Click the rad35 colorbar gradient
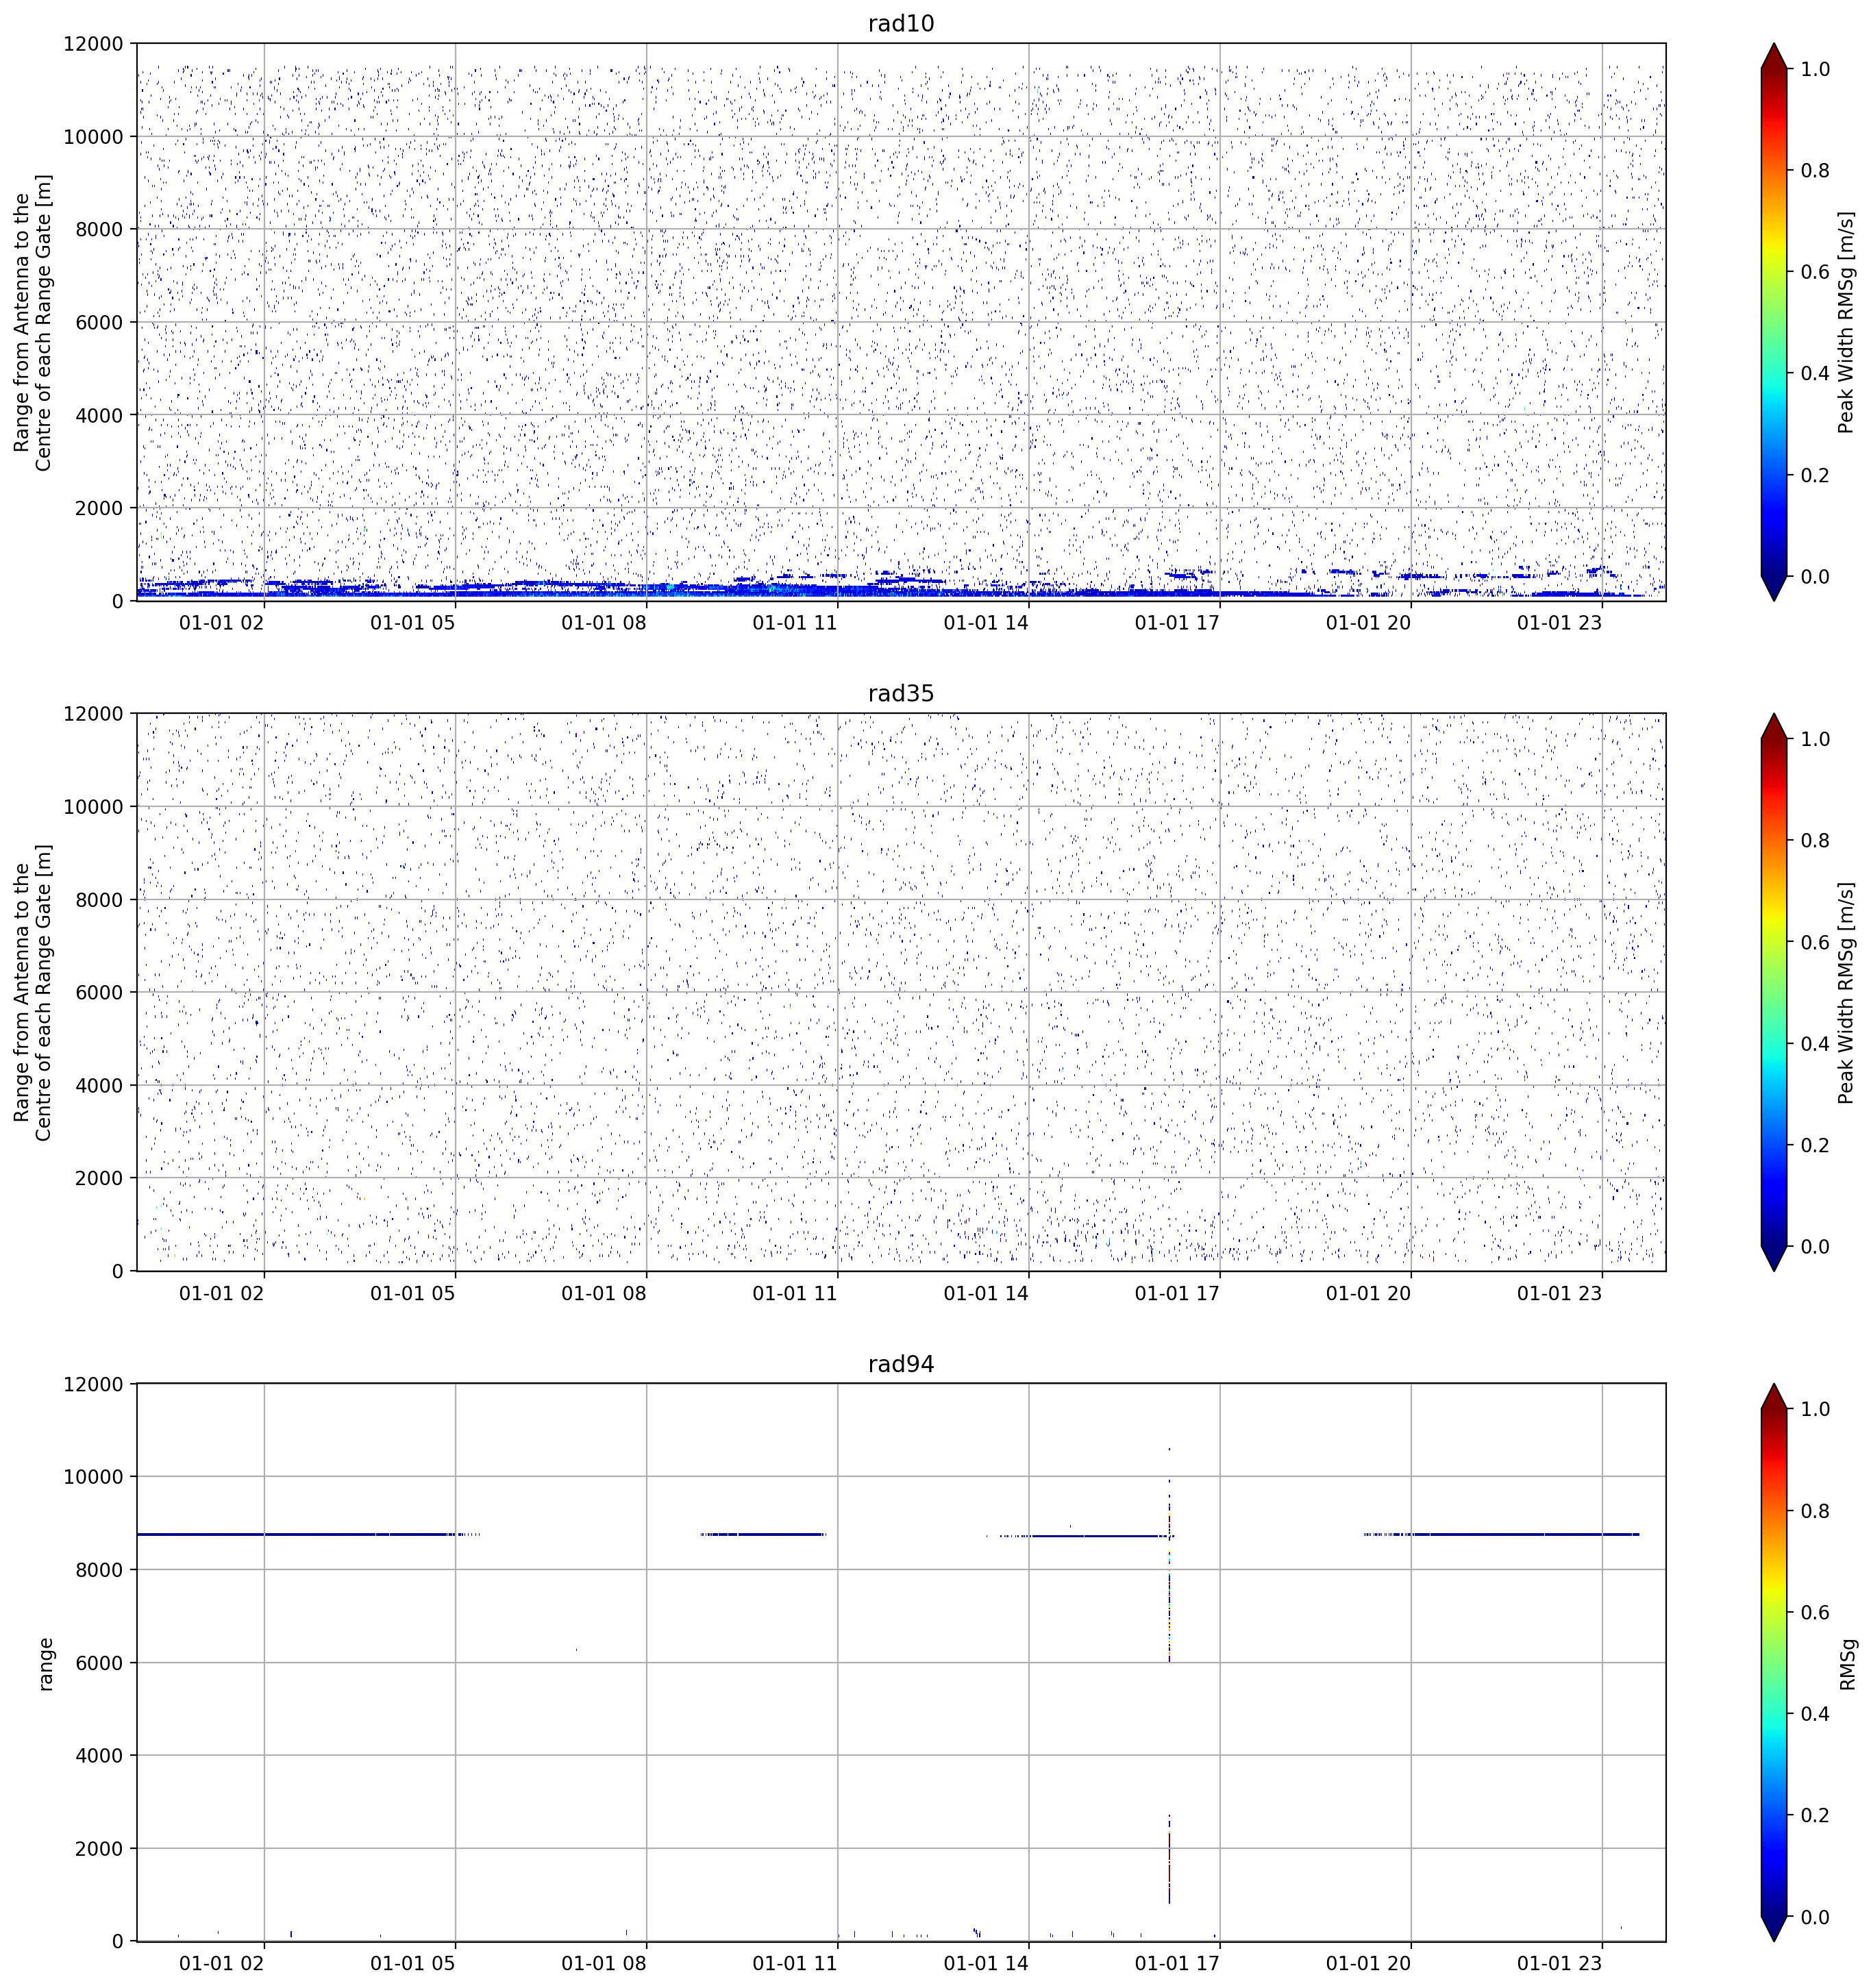 point(1773,992)
